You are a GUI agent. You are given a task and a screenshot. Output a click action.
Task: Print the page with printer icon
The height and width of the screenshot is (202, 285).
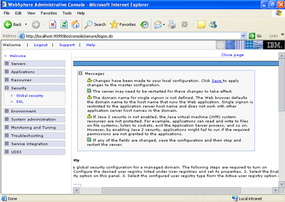click(x=172, y=25)
